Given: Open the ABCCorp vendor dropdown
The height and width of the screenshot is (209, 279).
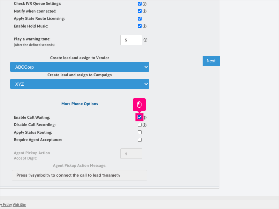Looking at the screenshot, I should [80, 67].
